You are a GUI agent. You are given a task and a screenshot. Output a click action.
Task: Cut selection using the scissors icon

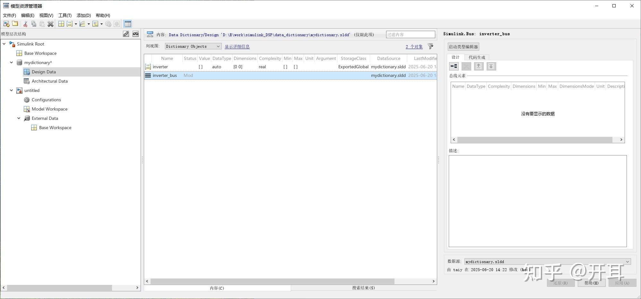tap(25, 24)
